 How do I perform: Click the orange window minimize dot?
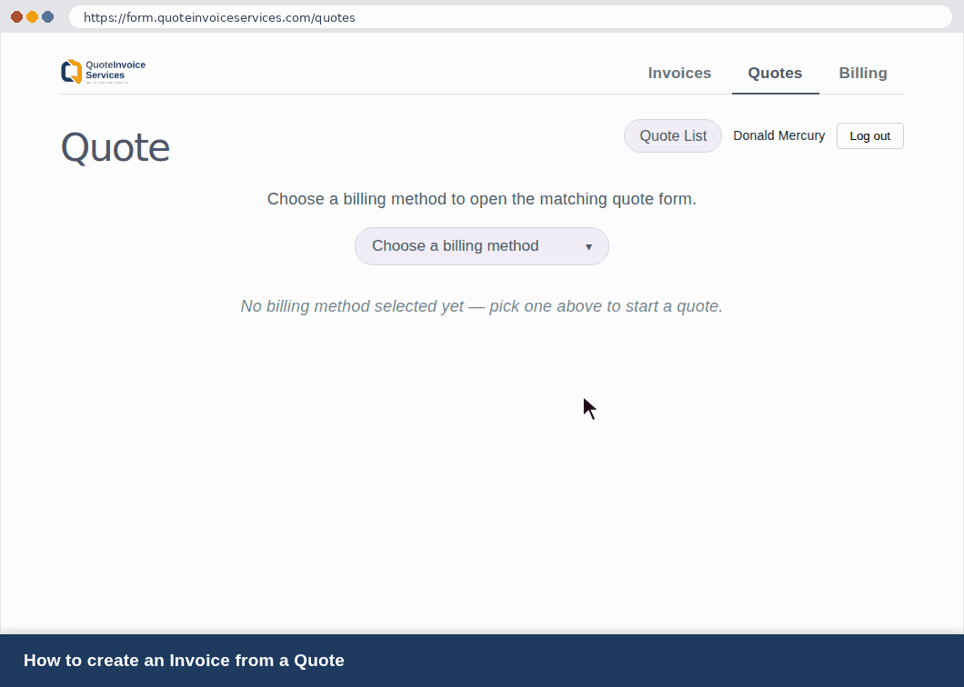tap(32, 16)
